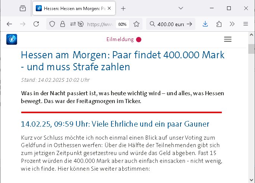Click the Firefox View icon
The height and width of the screenshot is (183, 255).
[23, 8]
